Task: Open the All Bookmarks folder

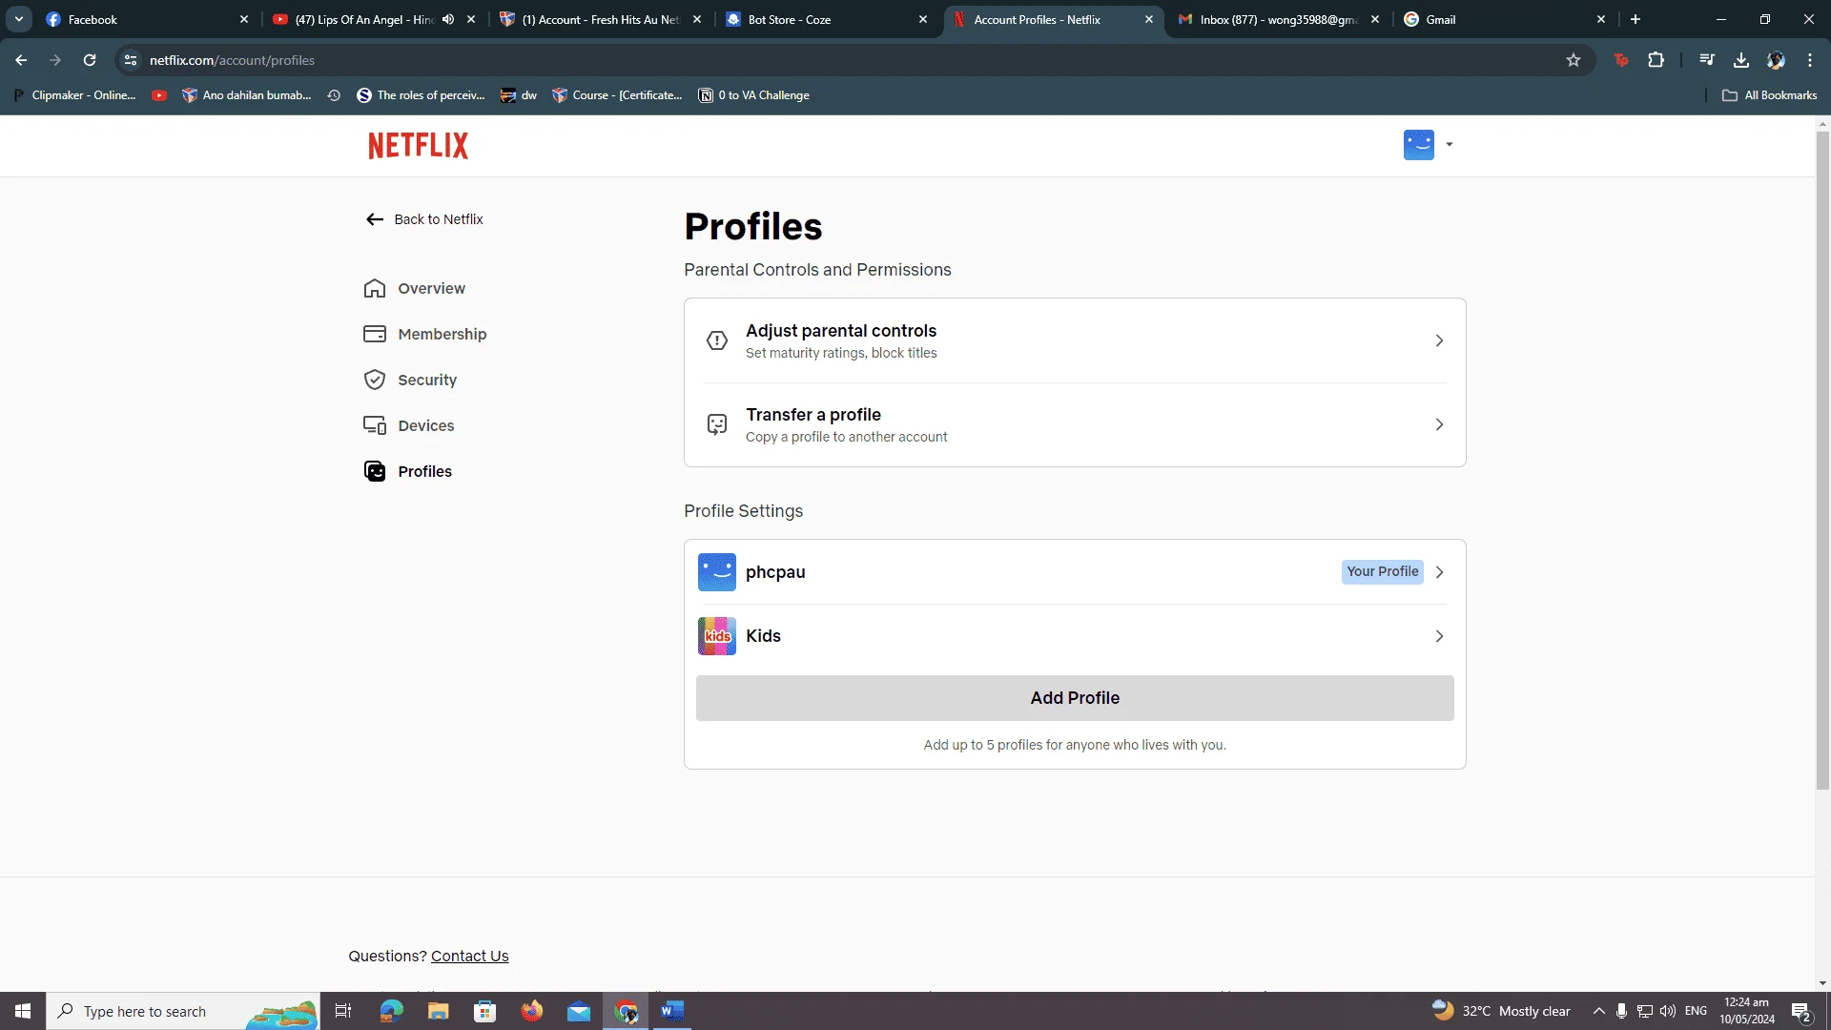Action: [1770, 95]
